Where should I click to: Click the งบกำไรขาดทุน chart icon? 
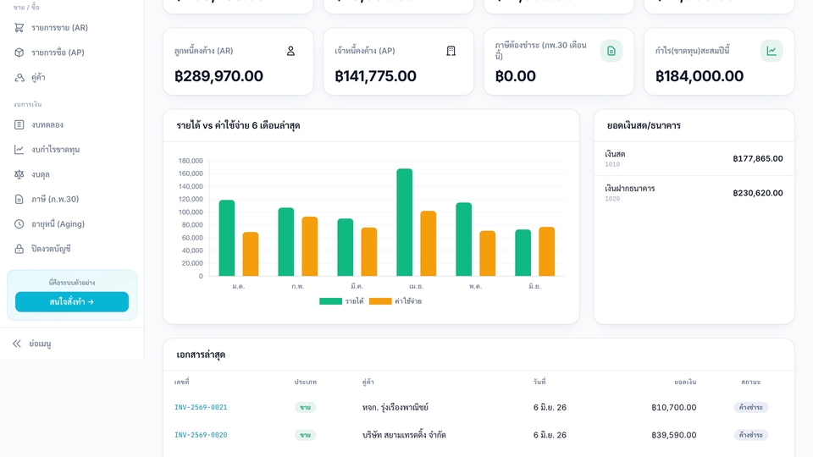(19, 150)
